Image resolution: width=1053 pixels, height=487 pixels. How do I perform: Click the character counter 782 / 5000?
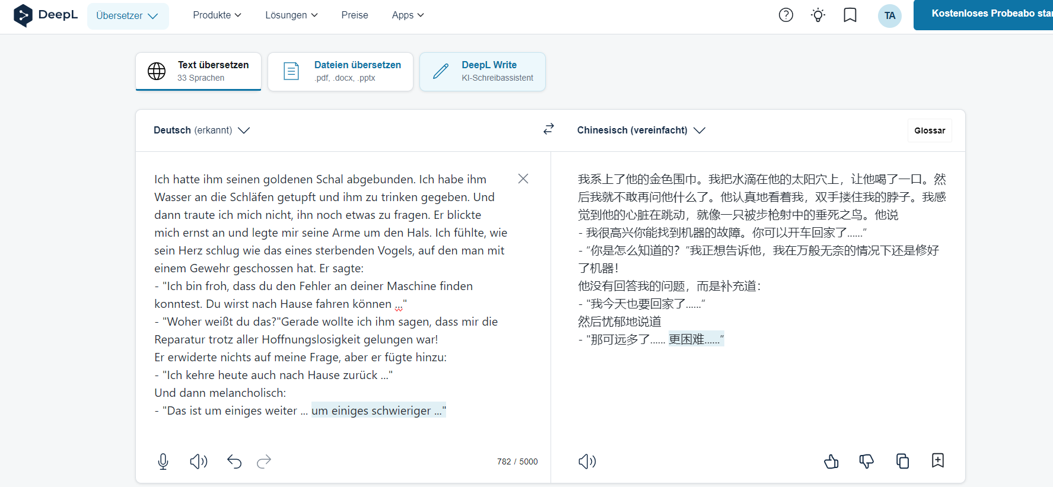(517, 461)
